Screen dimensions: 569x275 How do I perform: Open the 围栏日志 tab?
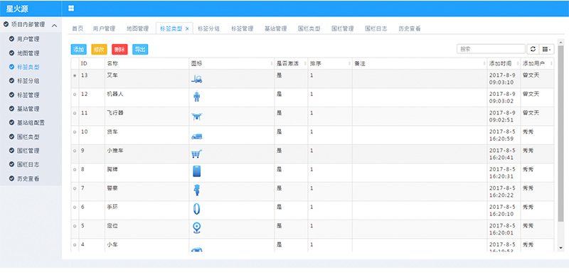point(376,28)
